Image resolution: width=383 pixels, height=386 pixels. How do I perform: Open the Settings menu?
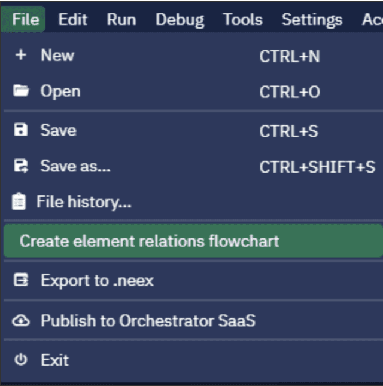click(x=312, y=20)
